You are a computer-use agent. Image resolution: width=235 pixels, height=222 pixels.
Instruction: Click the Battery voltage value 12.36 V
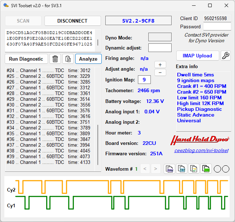(x=155, y=101)
